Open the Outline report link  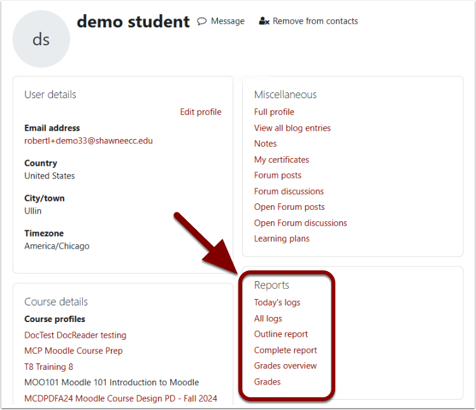click(x=281, y=334)
